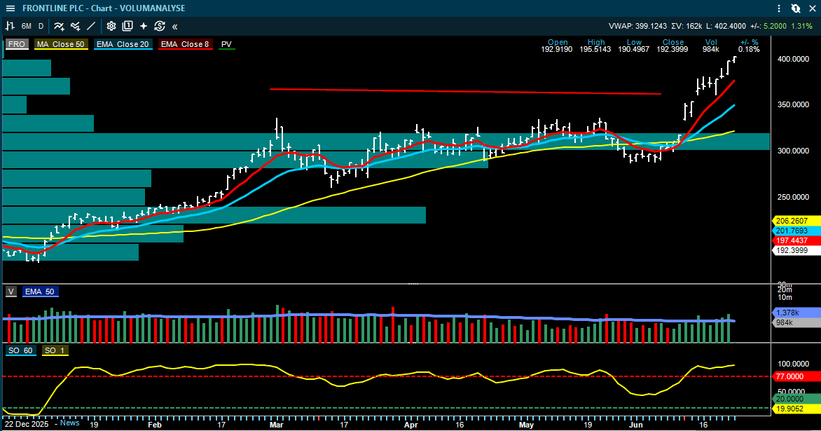Click the May label on the time axis
Image resolution: width=821 pixels, height=431 pixels.
[x=526, y=425]
